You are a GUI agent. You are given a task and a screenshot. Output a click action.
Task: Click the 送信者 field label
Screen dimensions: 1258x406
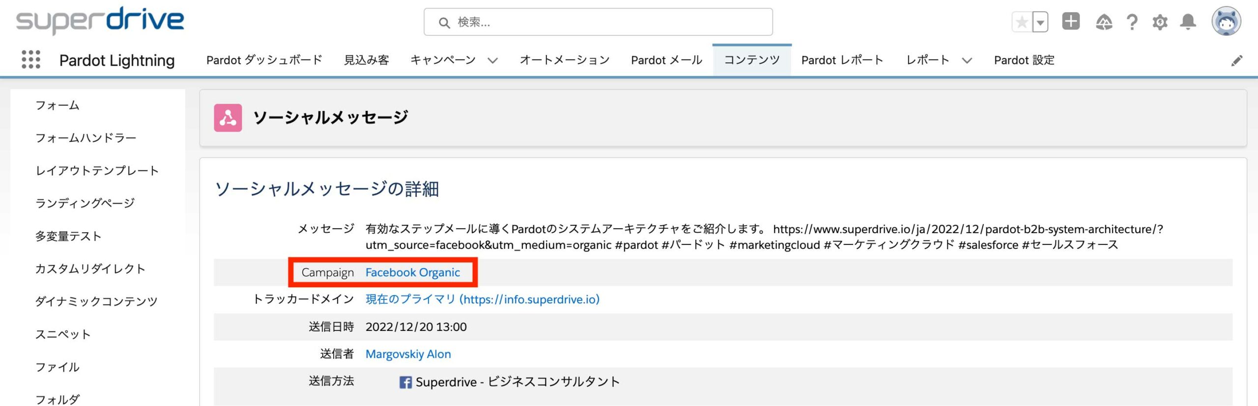point(337,354)
